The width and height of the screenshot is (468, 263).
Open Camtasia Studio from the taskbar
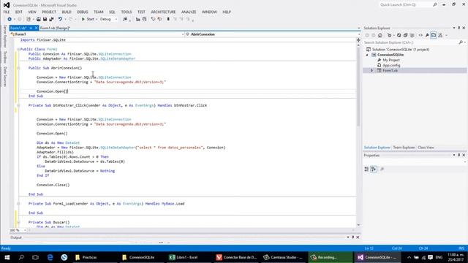(x=284, y=257)
